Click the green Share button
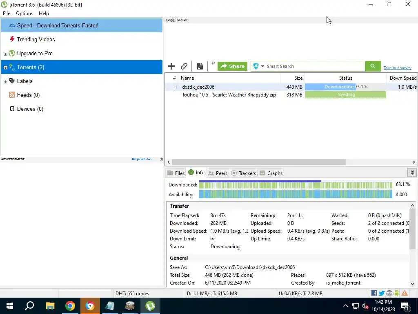The image size is (418, 314). (232, 66)
